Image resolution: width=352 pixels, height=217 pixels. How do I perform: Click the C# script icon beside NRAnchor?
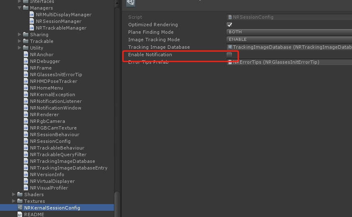26,55
